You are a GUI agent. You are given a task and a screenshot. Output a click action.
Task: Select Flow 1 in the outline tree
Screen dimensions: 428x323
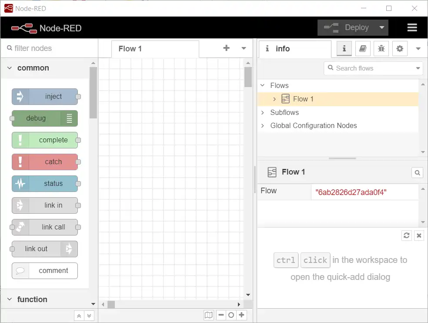coord(338,99)
